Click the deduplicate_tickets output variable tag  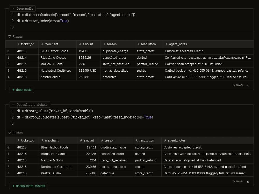tap(28, 186)
